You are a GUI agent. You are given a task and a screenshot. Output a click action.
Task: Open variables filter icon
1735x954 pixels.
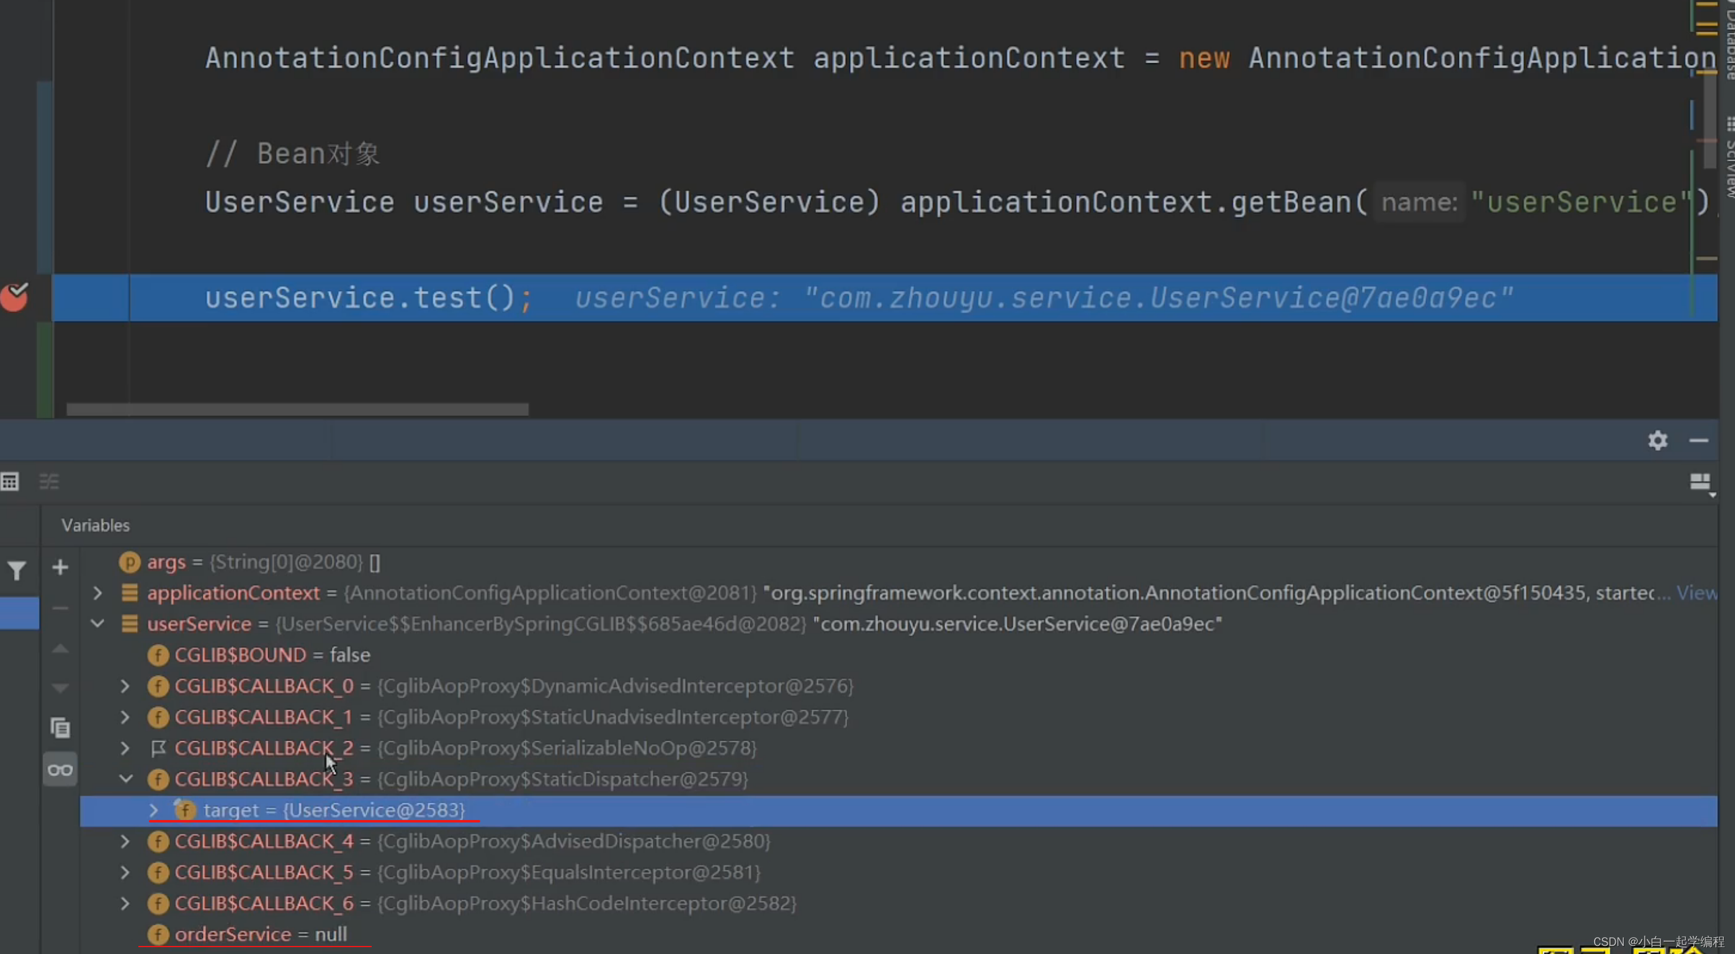click(17, 570)
